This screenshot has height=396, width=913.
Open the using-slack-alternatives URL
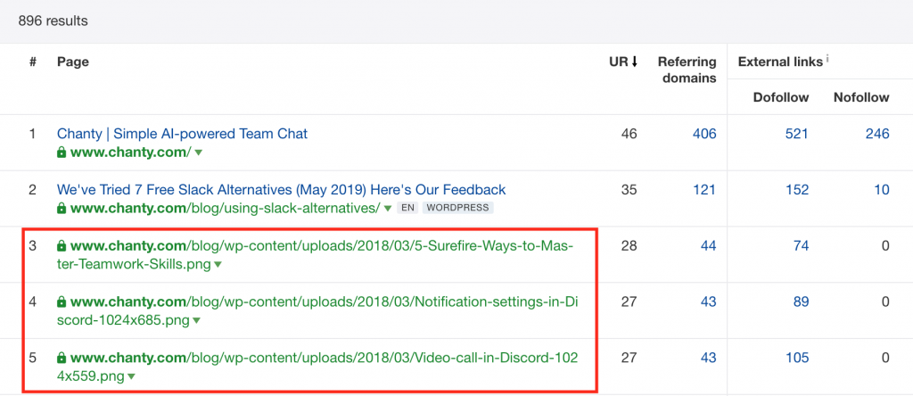(226, 208)
